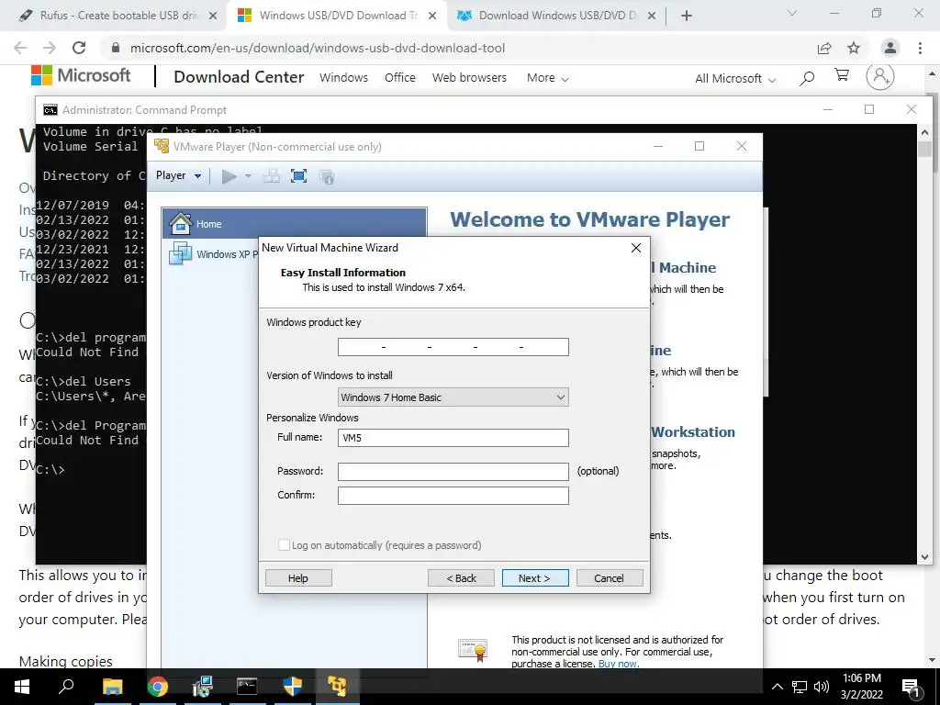The image size is (940, 705).
Task: Click the VMware Player taskbar icon
Action: coord(338,687)
